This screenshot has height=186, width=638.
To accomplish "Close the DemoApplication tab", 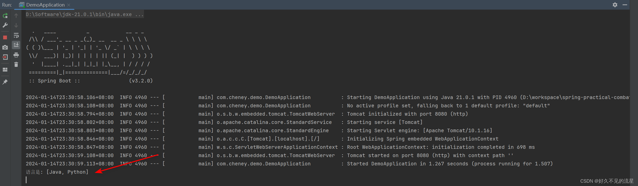I will click(x=69, y=5).
